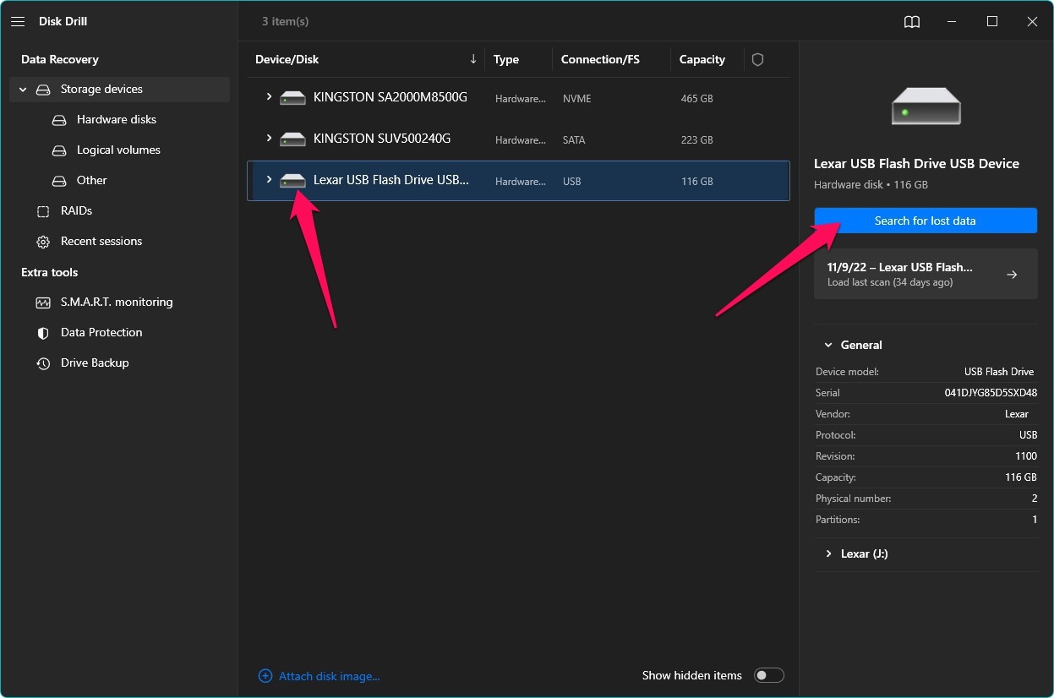Click the Vendor value Lexar
Image resolution: width=1054 pixels, height=698 pixels.
tap(1017, 414)
